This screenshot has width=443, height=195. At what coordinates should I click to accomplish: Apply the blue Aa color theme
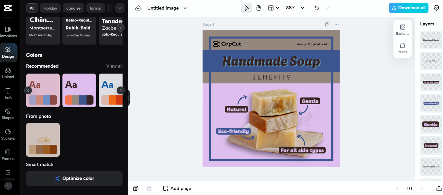(x=111, y=90)
